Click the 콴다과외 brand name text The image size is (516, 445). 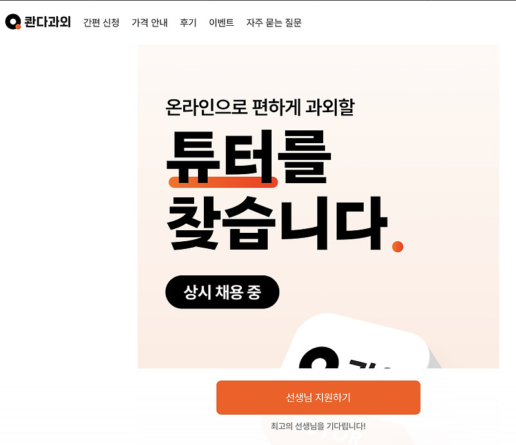47,22
